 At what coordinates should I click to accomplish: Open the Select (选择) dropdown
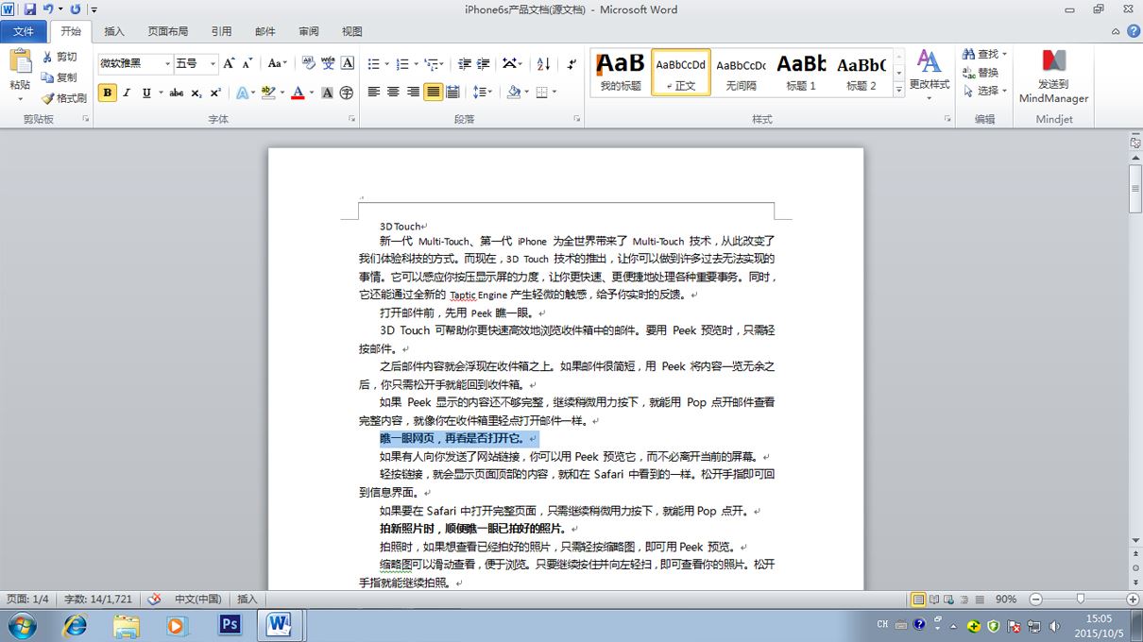click(x=985, y=91)
